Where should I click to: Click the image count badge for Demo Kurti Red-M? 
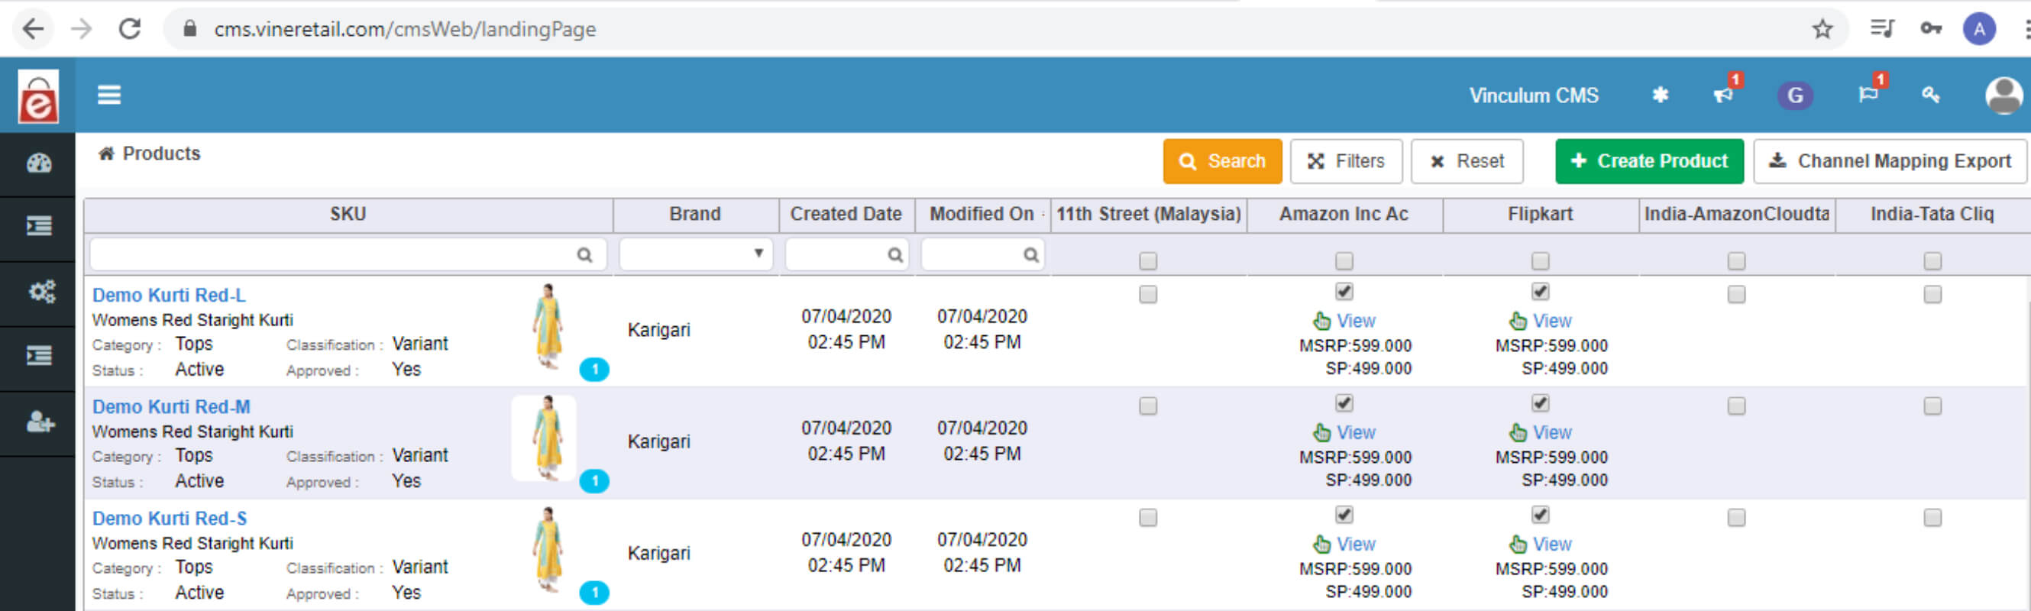(x=593, y=481)
